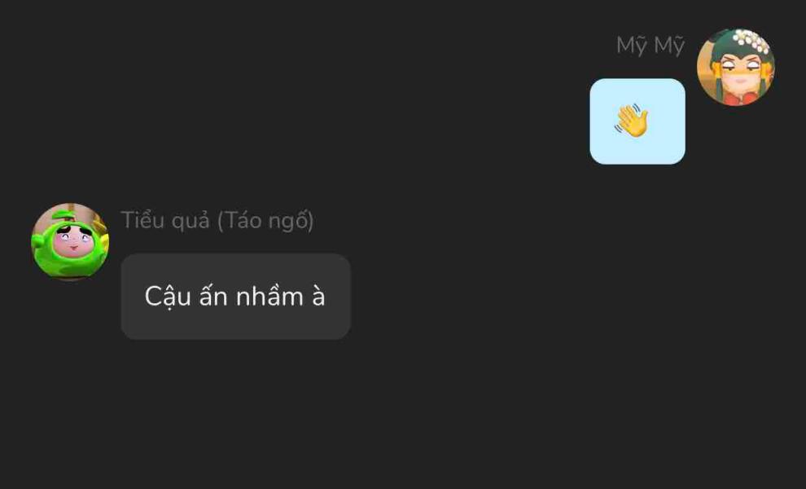Click the waving hand emoji
The width and height of the screenshot is (806, 489).
633,121
